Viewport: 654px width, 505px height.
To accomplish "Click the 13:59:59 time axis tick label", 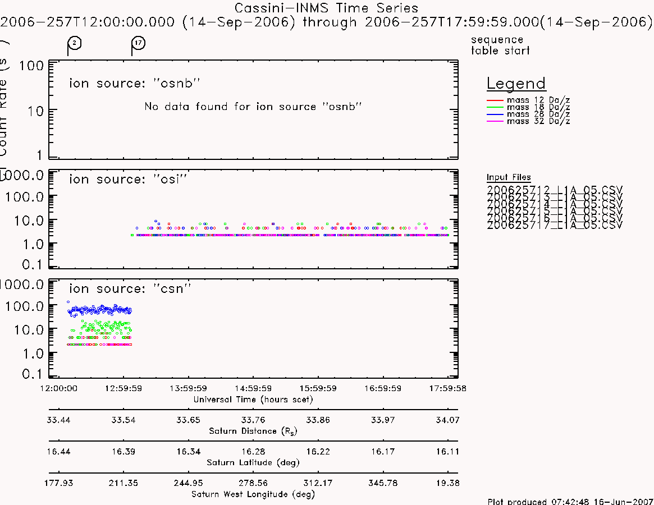I will [188, 388].
